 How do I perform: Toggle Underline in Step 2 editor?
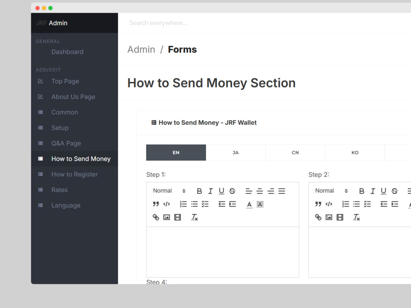tap(383, 191)
